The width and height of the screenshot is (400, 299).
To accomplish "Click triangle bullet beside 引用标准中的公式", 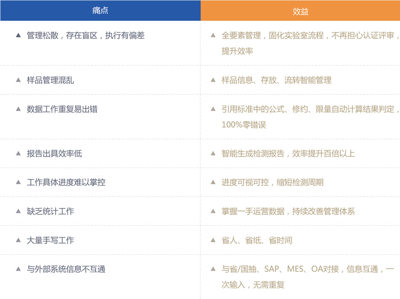I will click(x=213, y=109).
